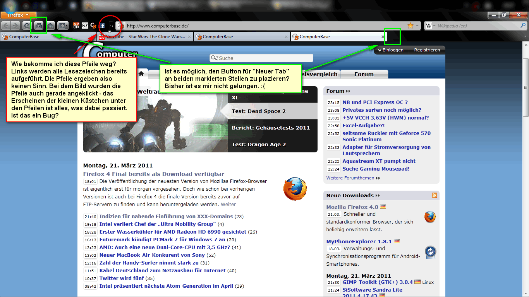
Task: Go back with the Back arrow button
Action: pos(6,26)
